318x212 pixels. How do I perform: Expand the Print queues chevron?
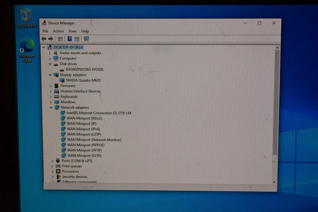52,166
